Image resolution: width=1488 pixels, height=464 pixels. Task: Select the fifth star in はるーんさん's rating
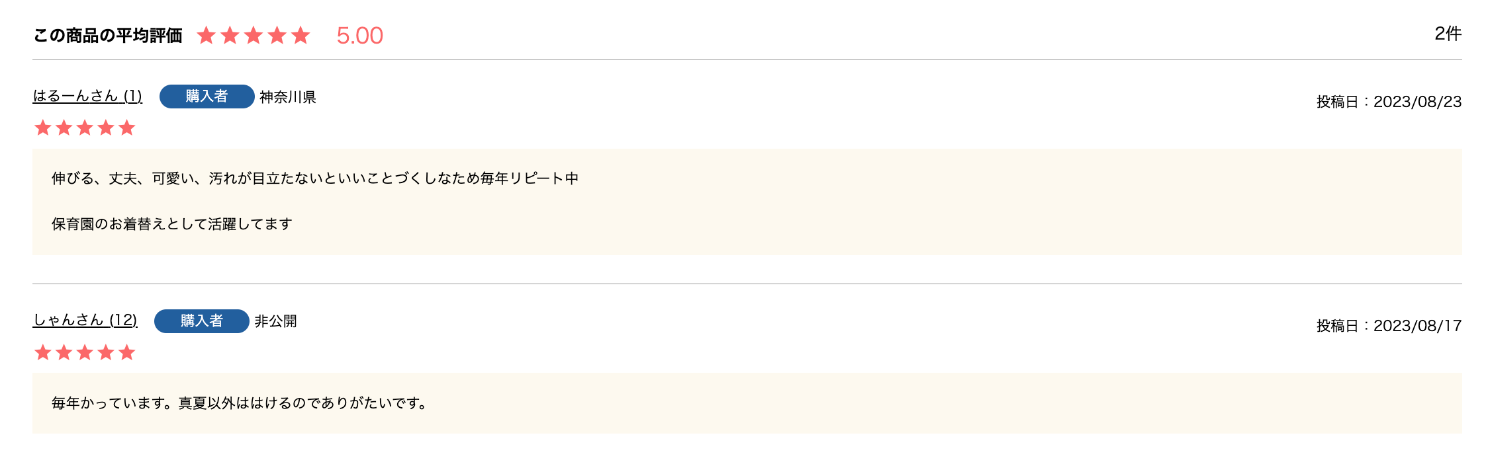tap(127, 128)
